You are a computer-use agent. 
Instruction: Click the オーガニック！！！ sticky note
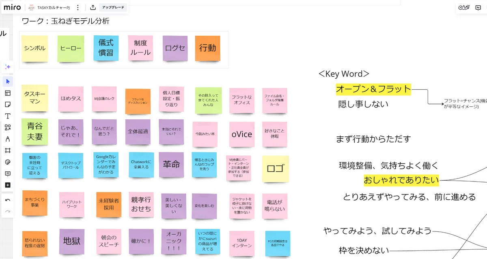(x=174, y=241)
